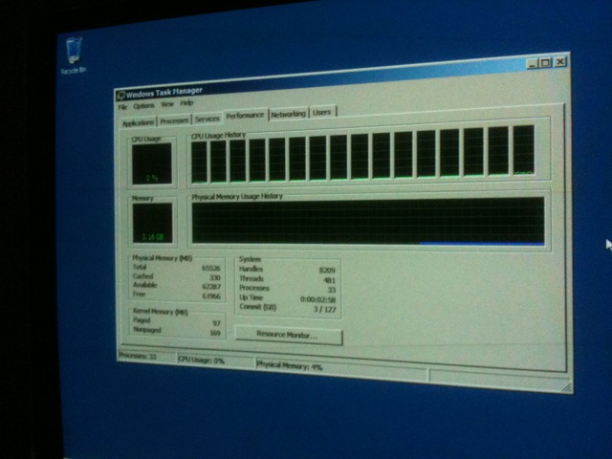
Task: Click the Resource Monitor button
Action: 289,336
